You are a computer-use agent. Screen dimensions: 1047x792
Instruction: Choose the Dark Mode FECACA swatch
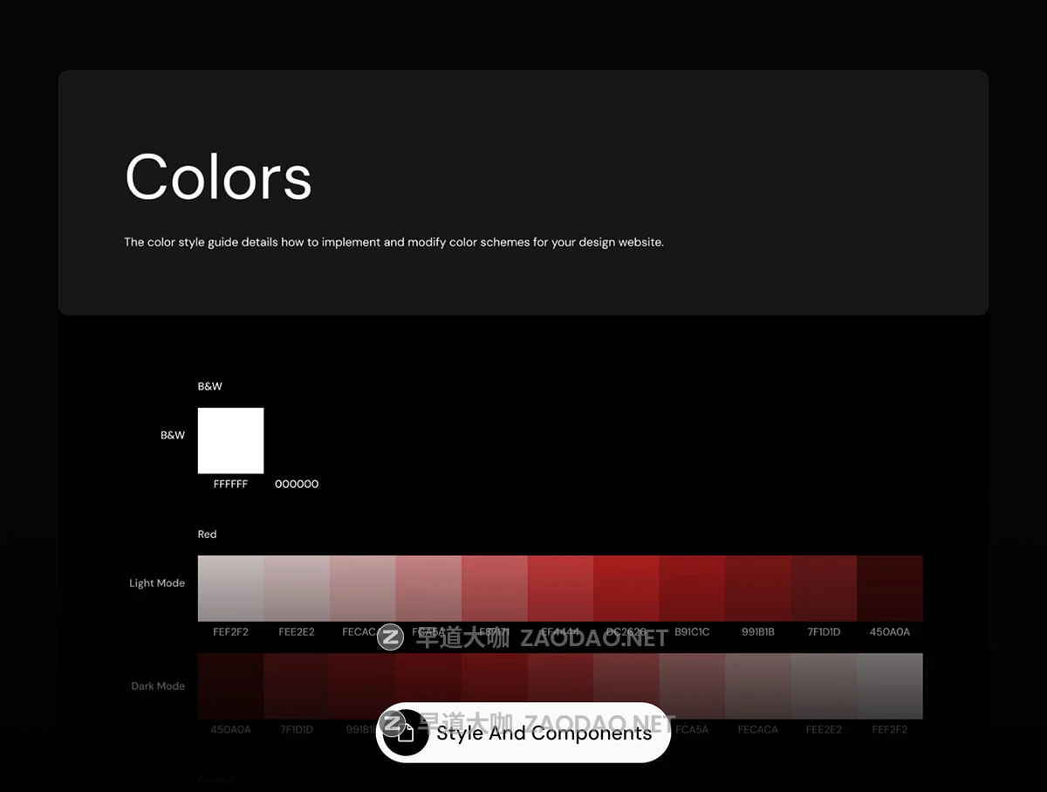758,685
